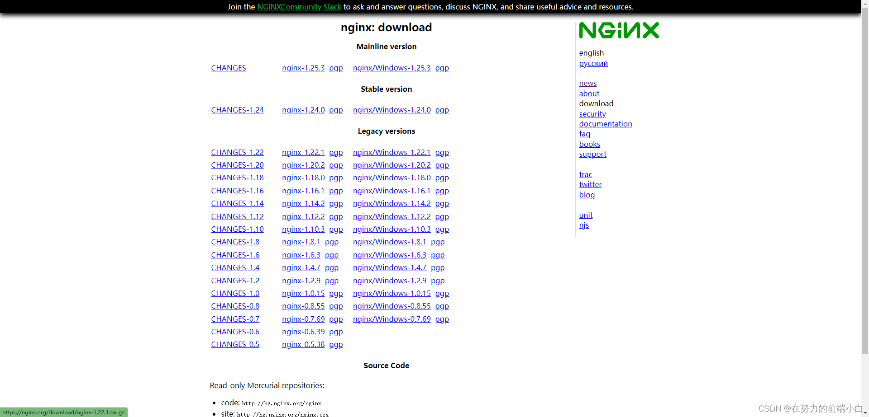Download nginx-1.25.3 source
Image resolution: width=869 pixels, height=417 pixels.
pyautogui.click(x=303, y=68)
